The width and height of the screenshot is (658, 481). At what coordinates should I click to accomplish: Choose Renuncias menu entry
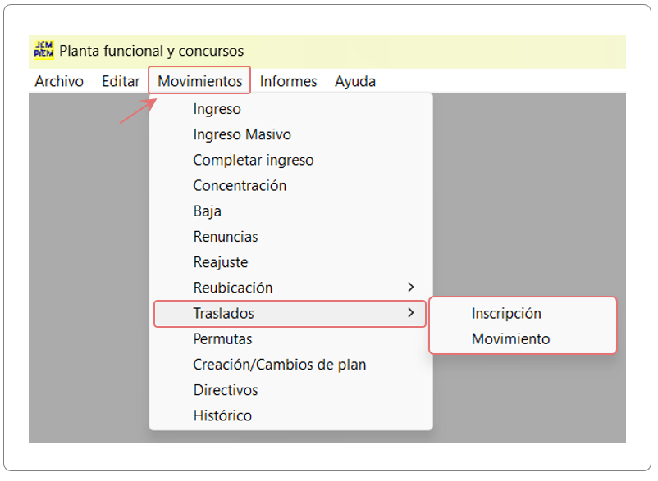click(x=290, y=237)
